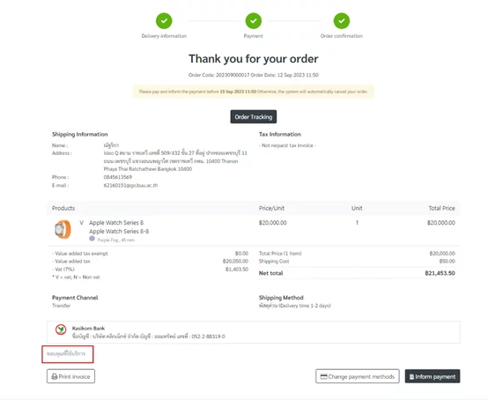Select the Order confirmation step label
The height and width of the screenshot is (400, 488).
pyautogui.click(x=342, y=36)
